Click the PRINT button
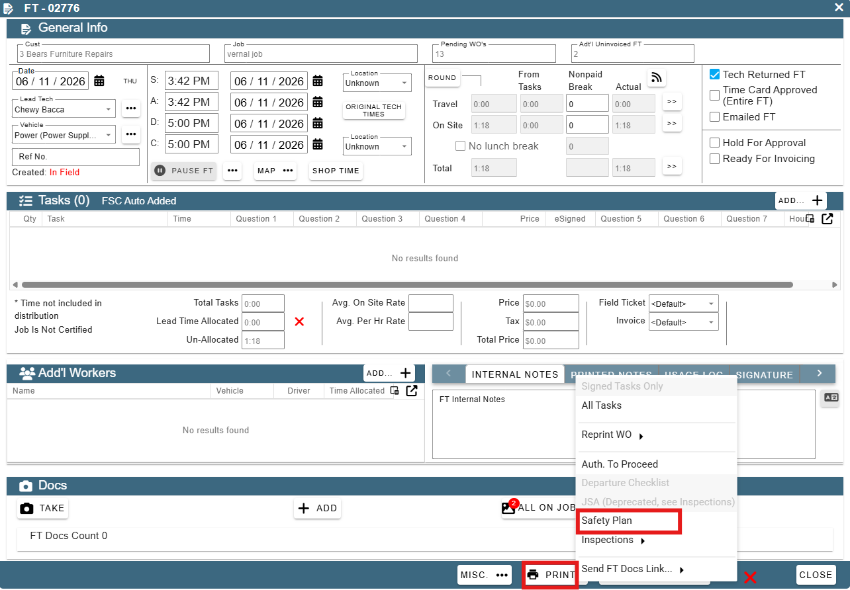 click(551, 575)
